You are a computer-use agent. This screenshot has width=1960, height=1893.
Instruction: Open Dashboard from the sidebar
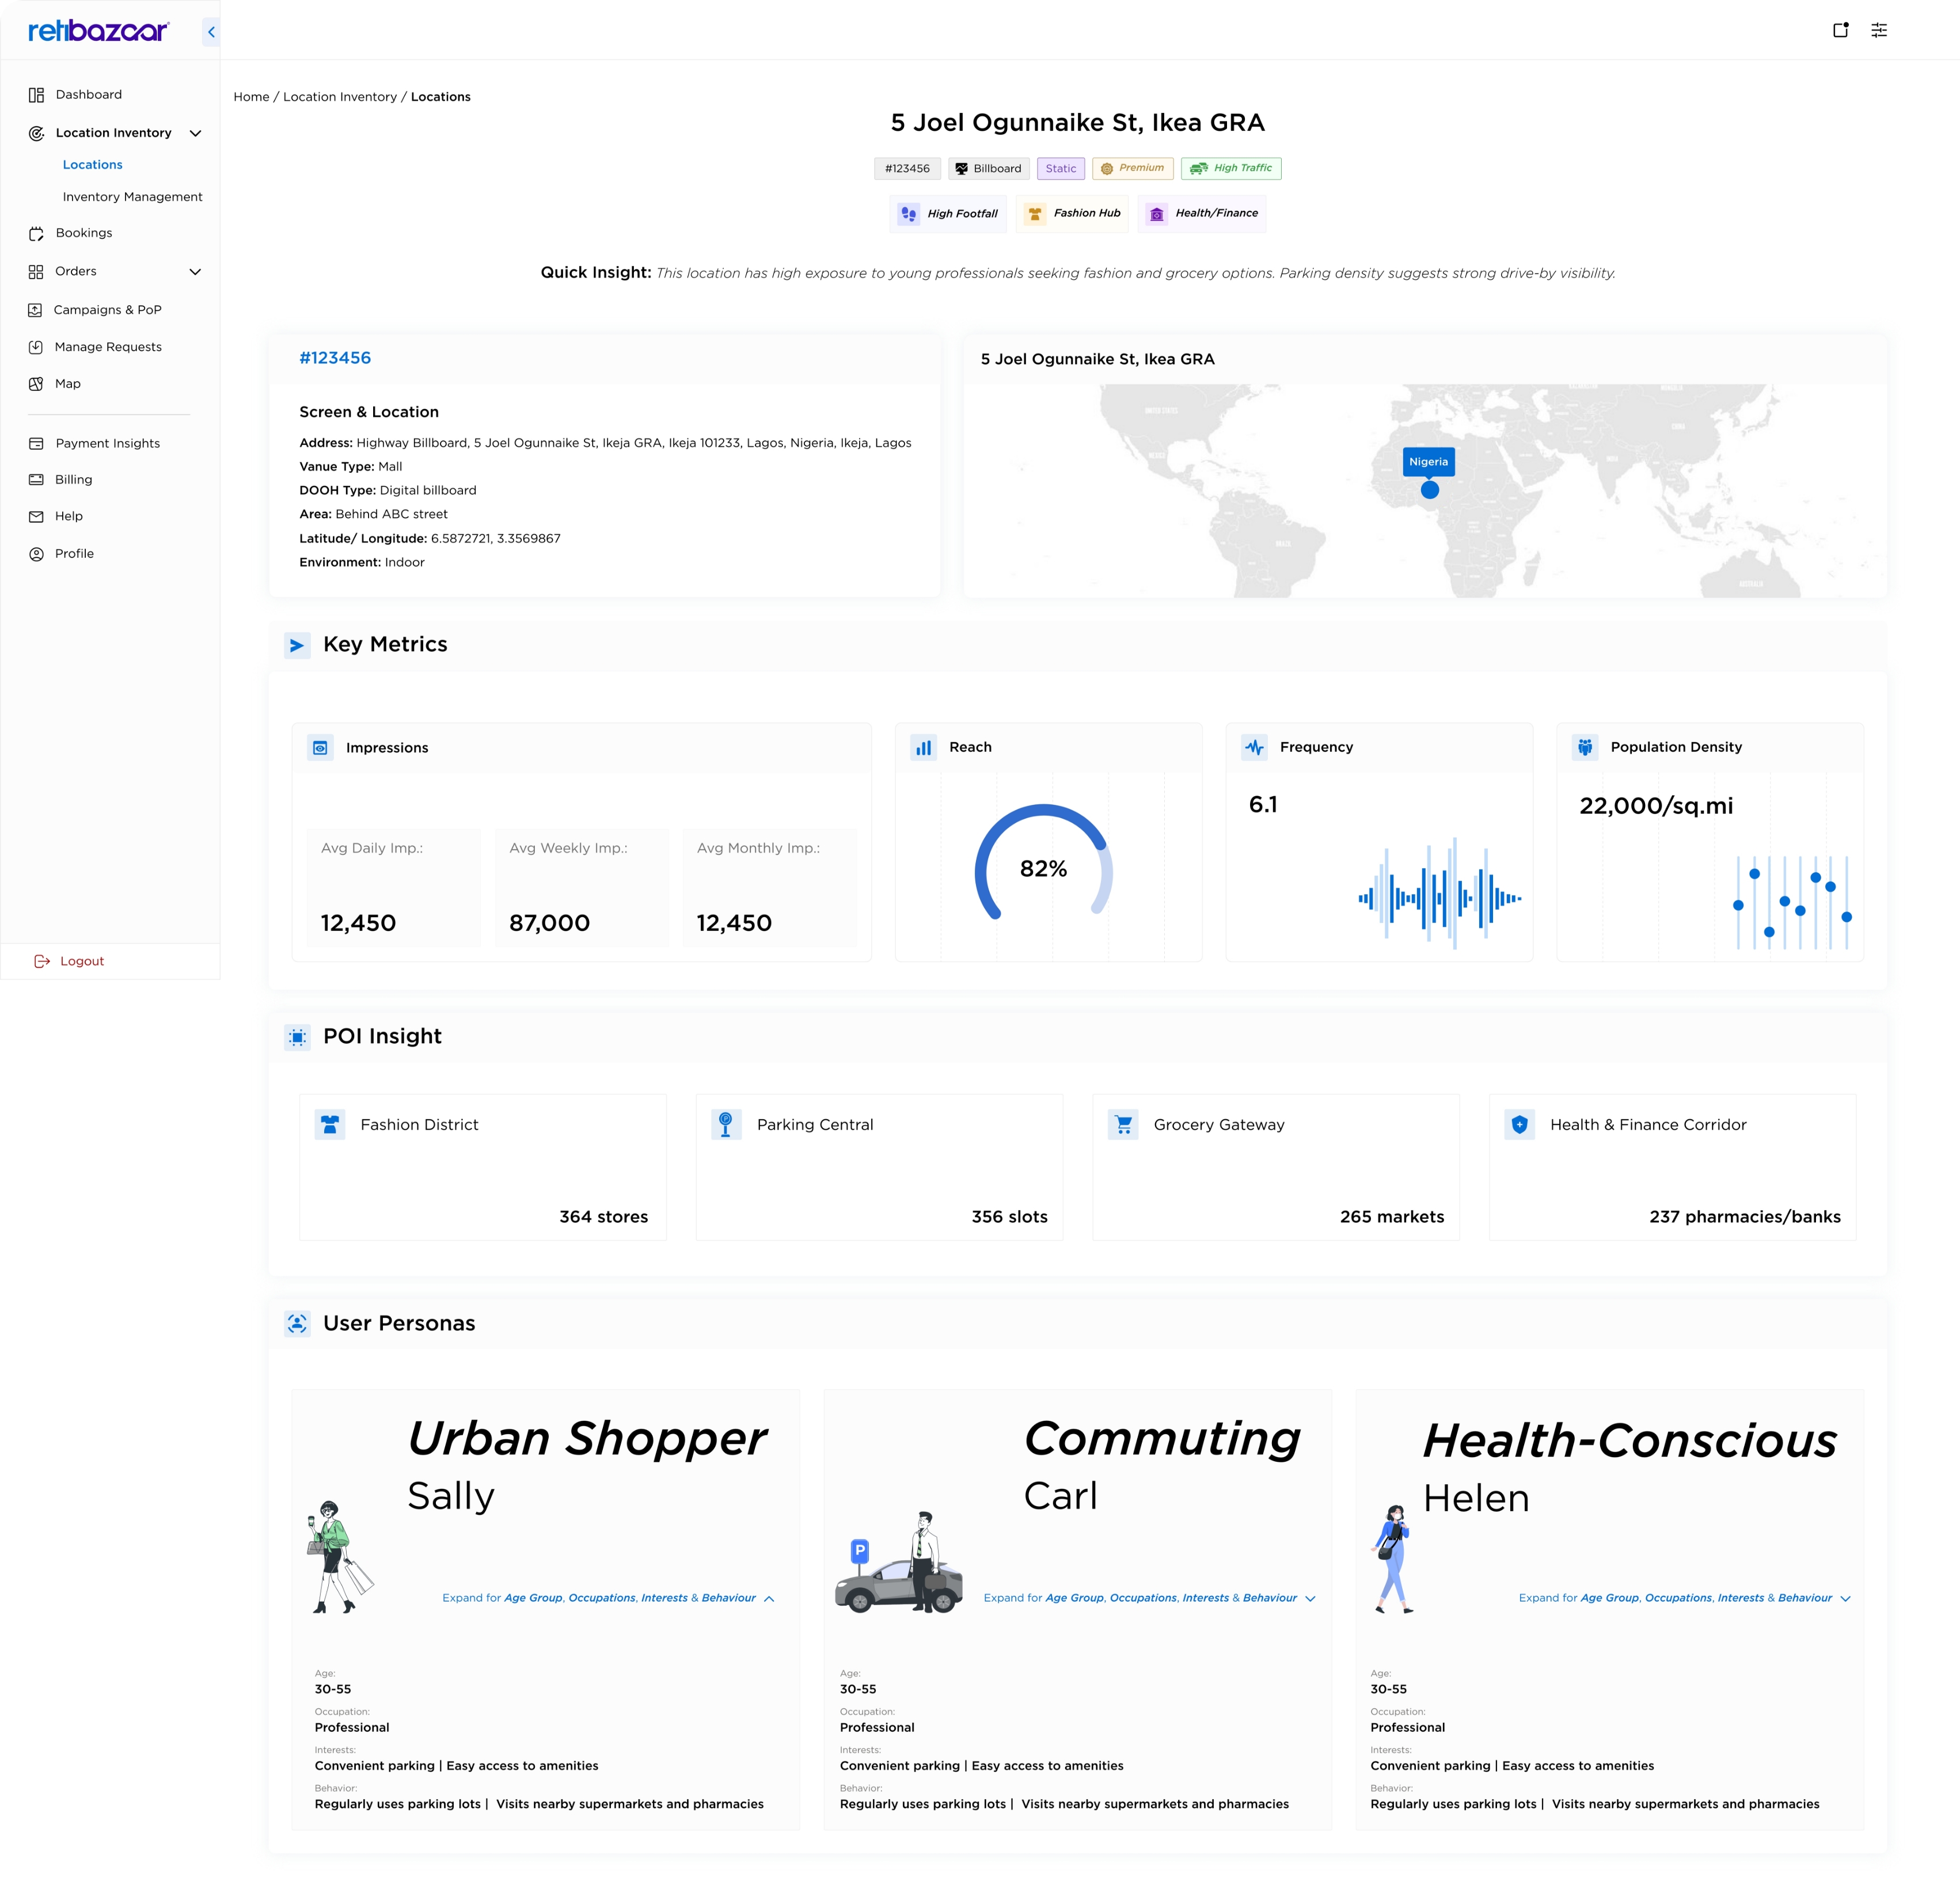point(89,95)
